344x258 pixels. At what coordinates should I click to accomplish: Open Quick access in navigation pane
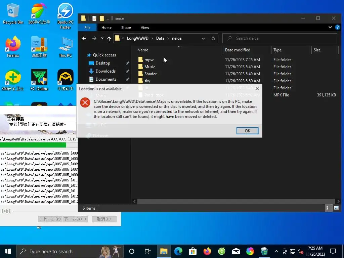104,55
